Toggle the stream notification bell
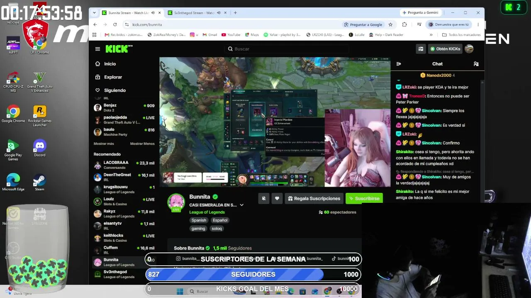Image resolution: width=531 pixels, height=298 pixels. click(x=263, y=198)
